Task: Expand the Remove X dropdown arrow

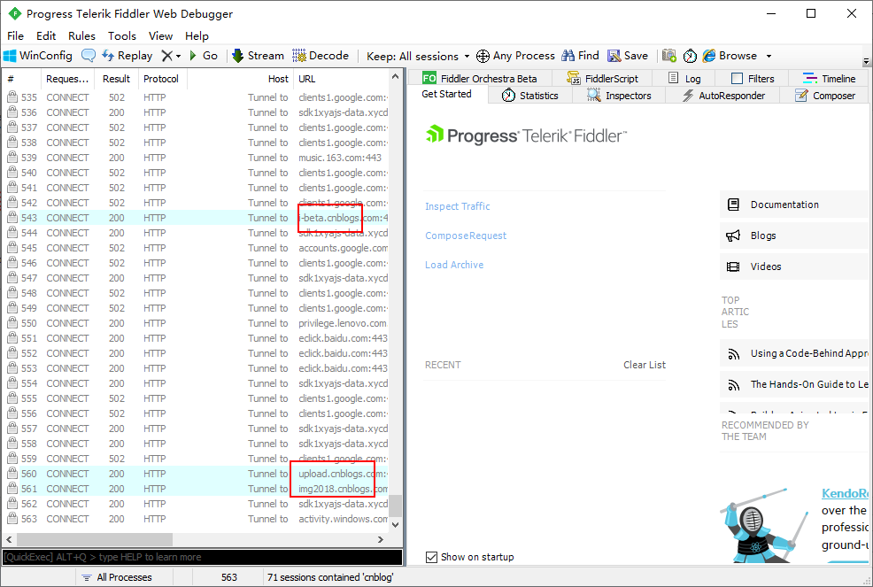Action: [178, 57]
